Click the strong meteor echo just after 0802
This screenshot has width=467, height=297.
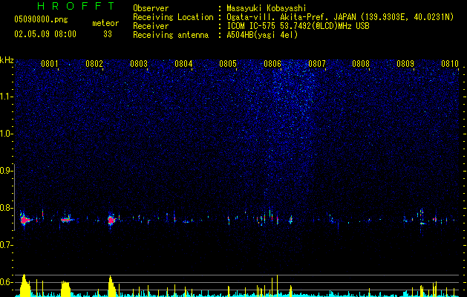coord(111,220)
